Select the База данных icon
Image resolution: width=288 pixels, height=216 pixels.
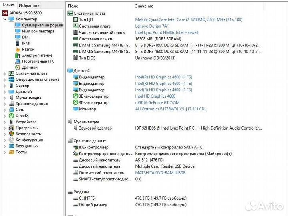tap(11, 146)
